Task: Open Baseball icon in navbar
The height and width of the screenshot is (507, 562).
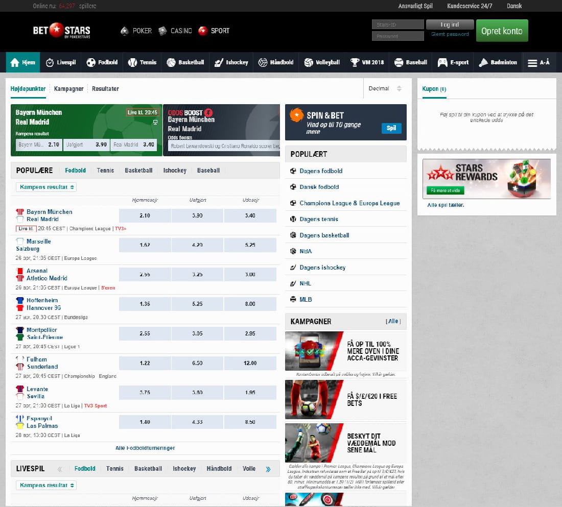Action: tap(399, 62)
